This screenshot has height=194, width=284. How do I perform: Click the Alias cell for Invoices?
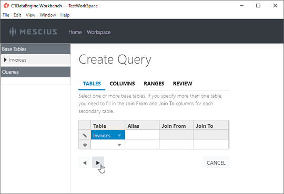coord(142,135)
